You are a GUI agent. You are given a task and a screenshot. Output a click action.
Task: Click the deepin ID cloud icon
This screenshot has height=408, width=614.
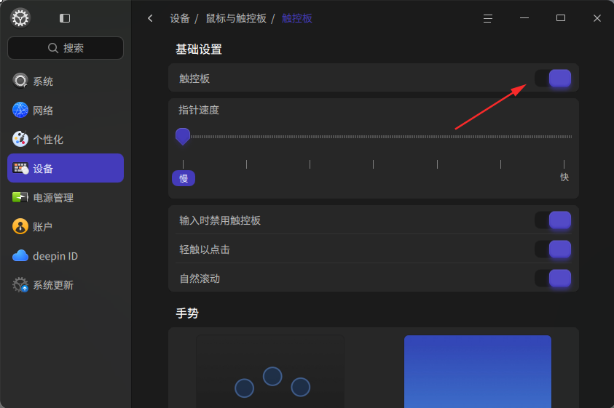point(20,256)
